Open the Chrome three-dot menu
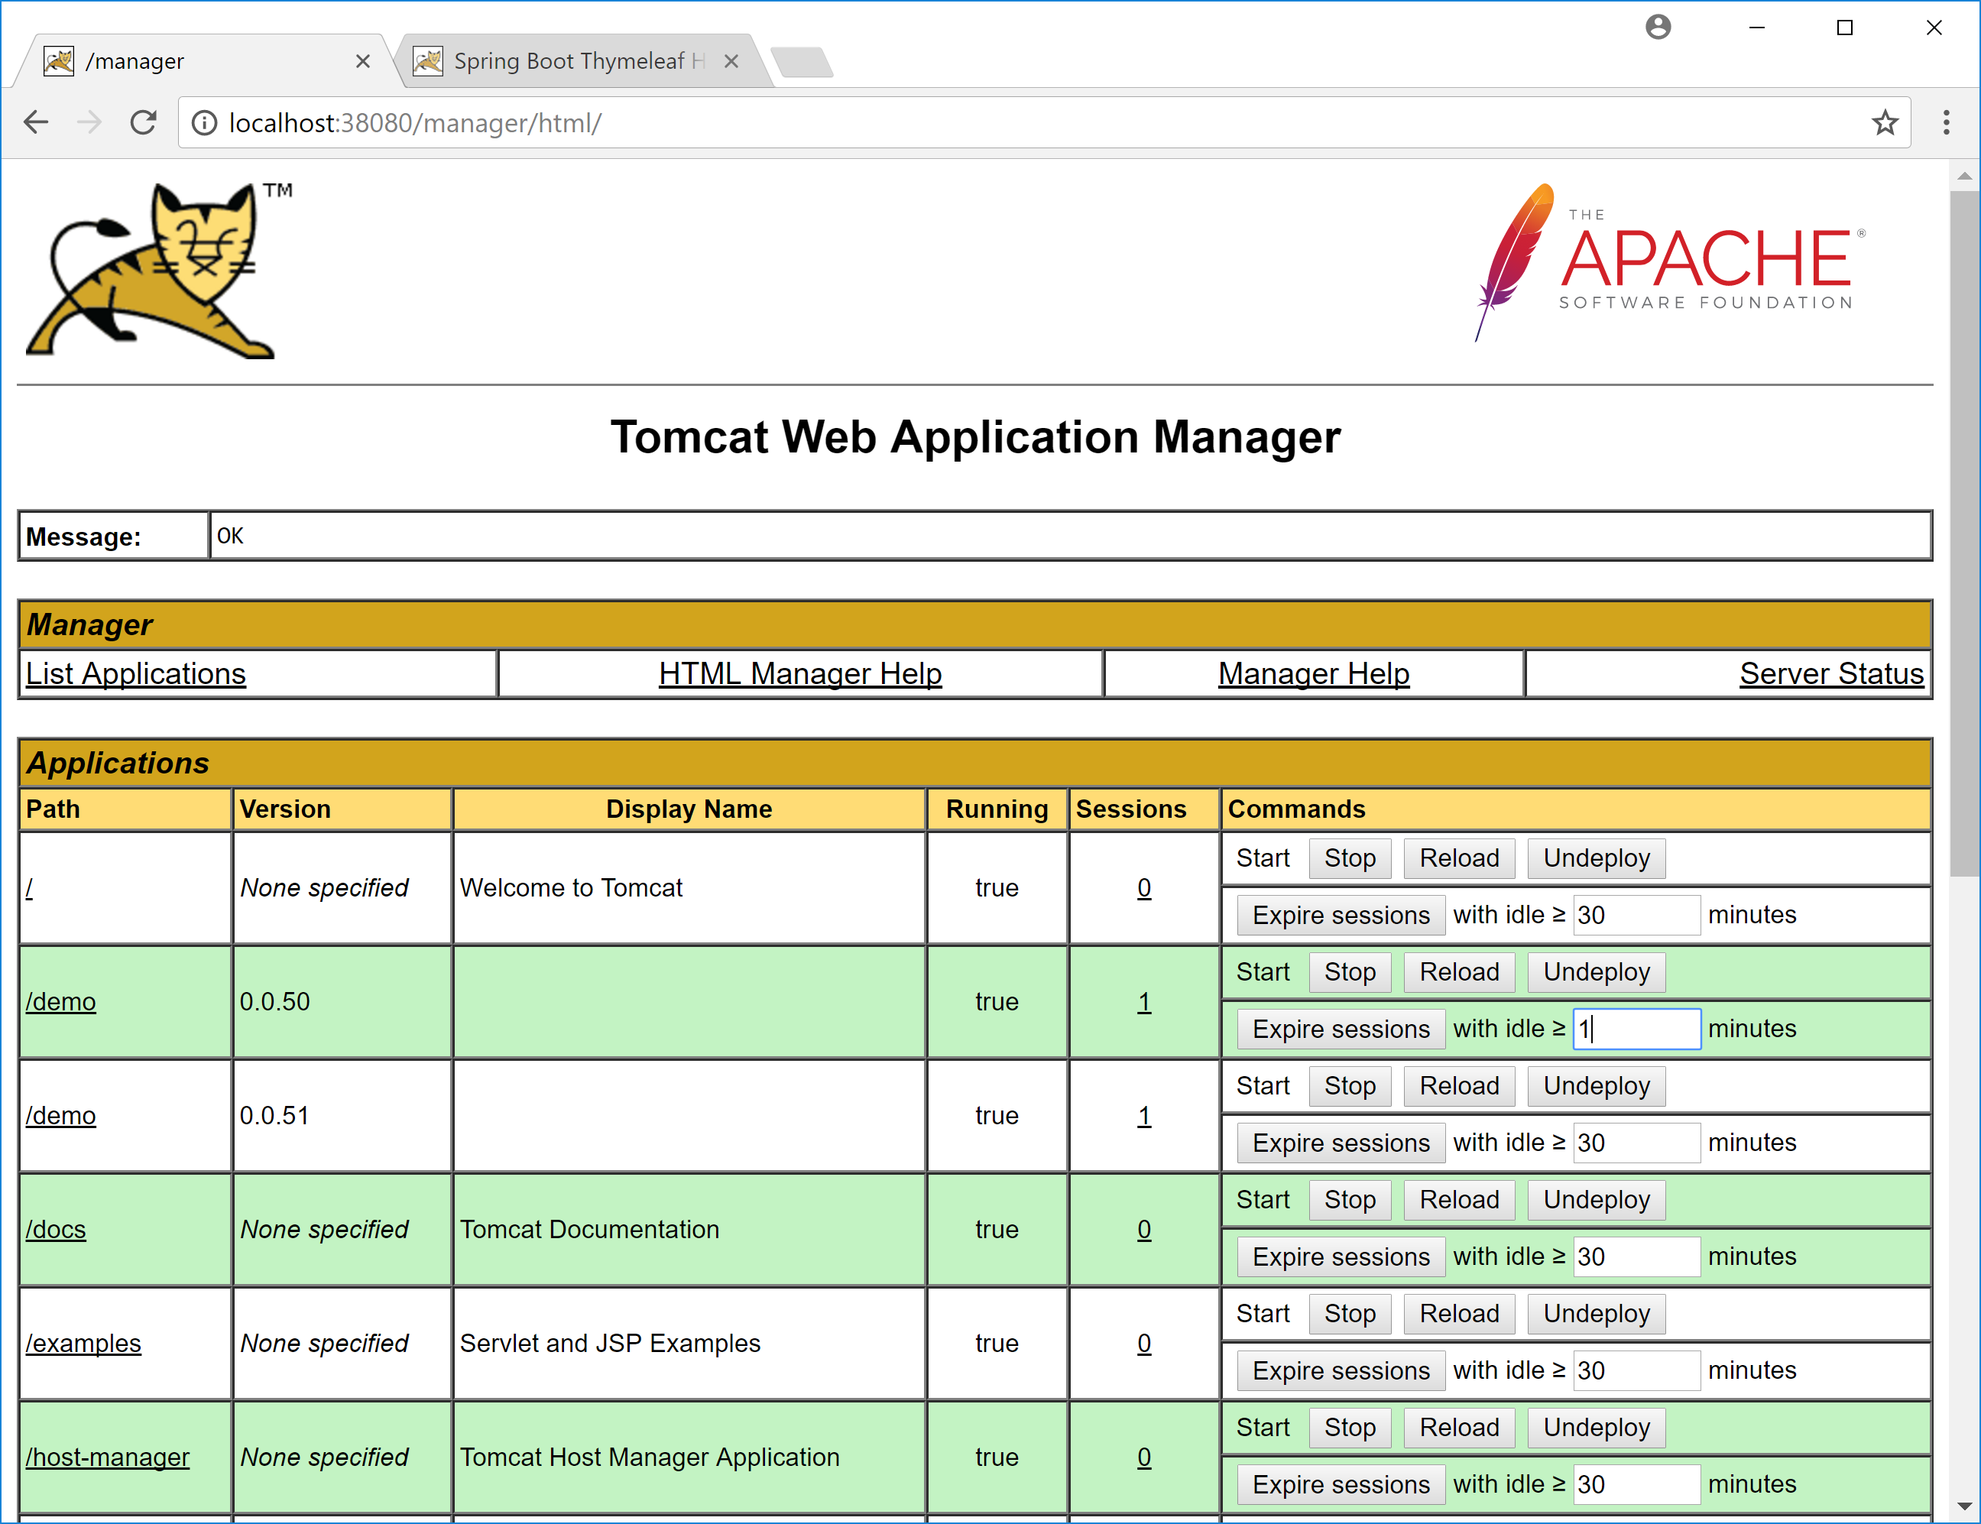This screenshot has width=1981, height=1524. [1946, 122]
